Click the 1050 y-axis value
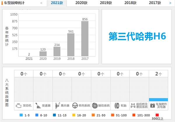The width and height of the screenshot is (175, 122). [x=14, y=14]
